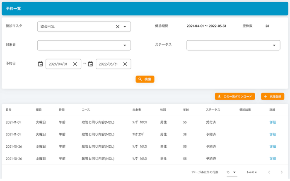290x181 pixels.
Task: Open the 対象者 dropdown
Action: click(x=84, y=45)
